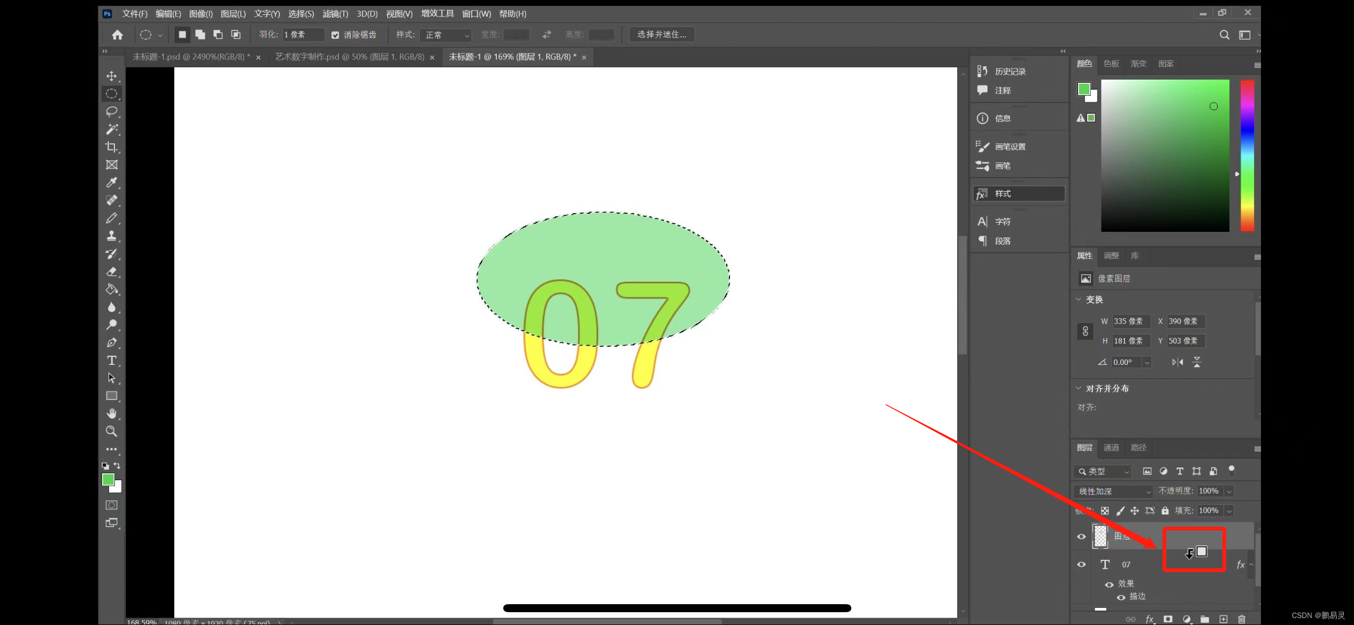Image resolution: width=1354 pixels, height=625 pixels.
Task: Select the Dodge tool
Action: [111, 324]
